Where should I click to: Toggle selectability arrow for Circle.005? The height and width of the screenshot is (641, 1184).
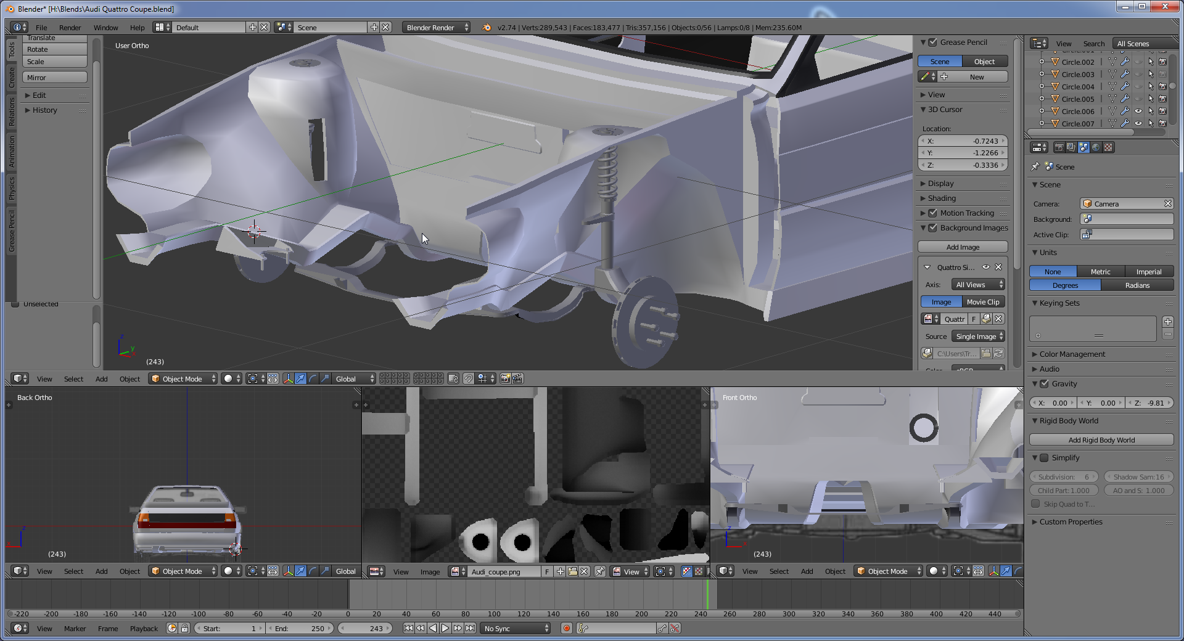pos(1151,99)
